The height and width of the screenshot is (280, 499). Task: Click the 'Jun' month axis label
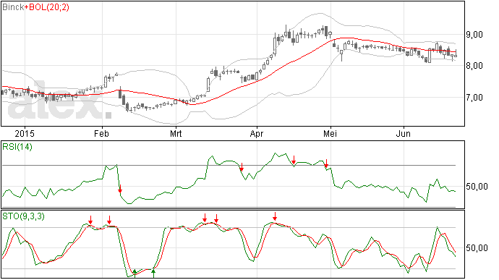coord(404,133)
